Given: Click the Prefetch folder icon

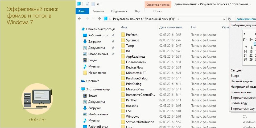Looking at the screenshot, I should click(123, 35).
